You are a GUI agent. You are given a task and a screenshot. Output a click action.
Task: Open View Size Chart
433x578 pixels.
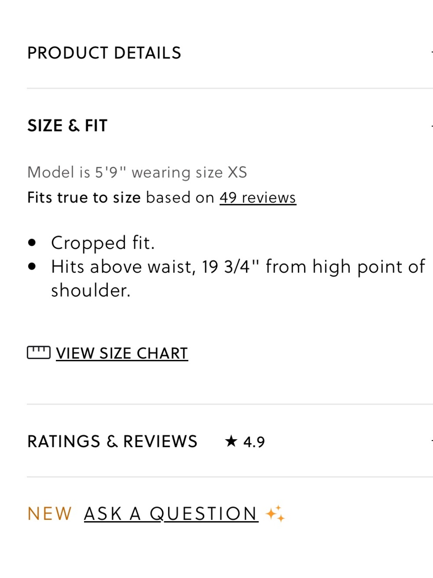[122, 353]
